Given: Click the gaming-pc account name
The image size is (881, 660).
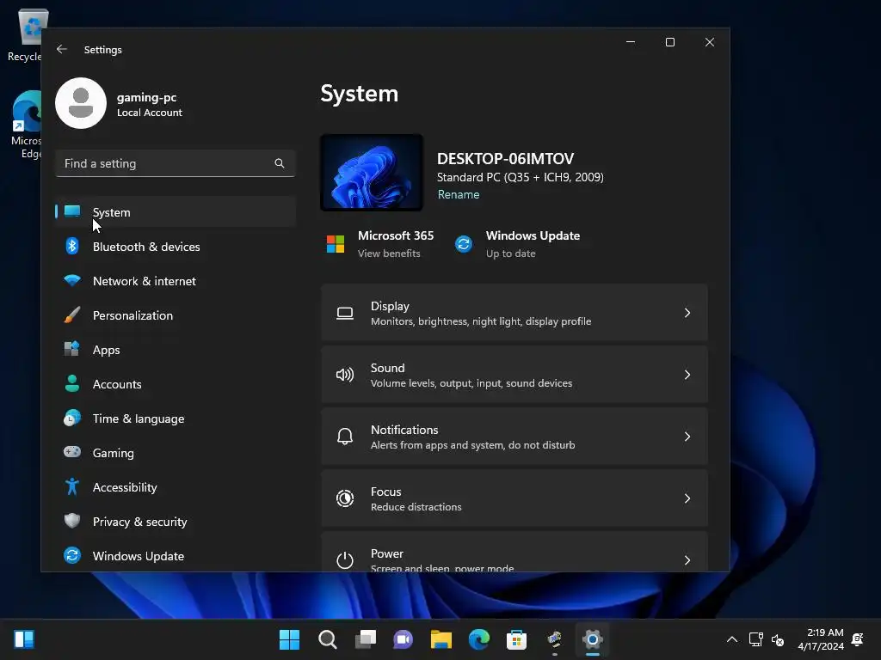Looking at the screenshot, I should (x=146, y=97).
